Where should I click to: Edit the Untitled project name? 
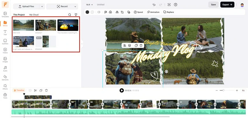[100, 5]
